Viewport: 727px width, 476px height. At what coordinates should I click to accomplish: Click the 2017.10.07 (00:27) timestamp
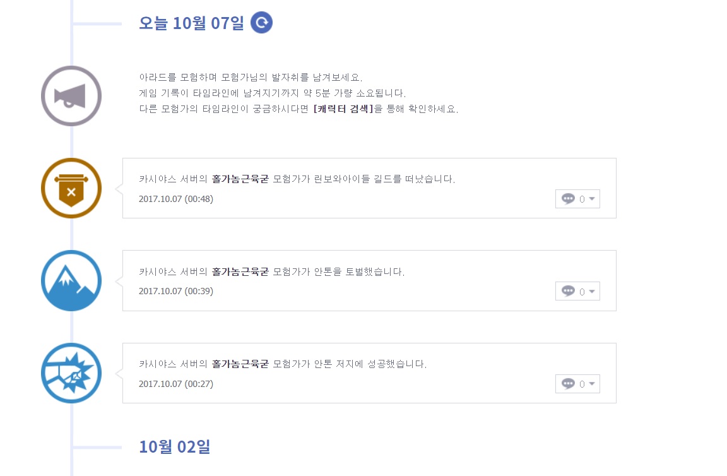(x=176, y=384)
